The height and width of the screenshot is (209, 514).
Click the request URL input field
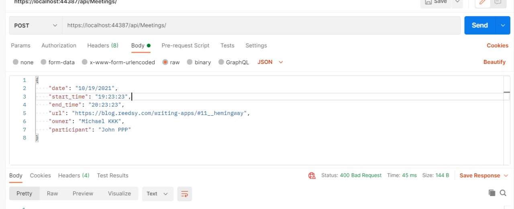pos(261,25)
